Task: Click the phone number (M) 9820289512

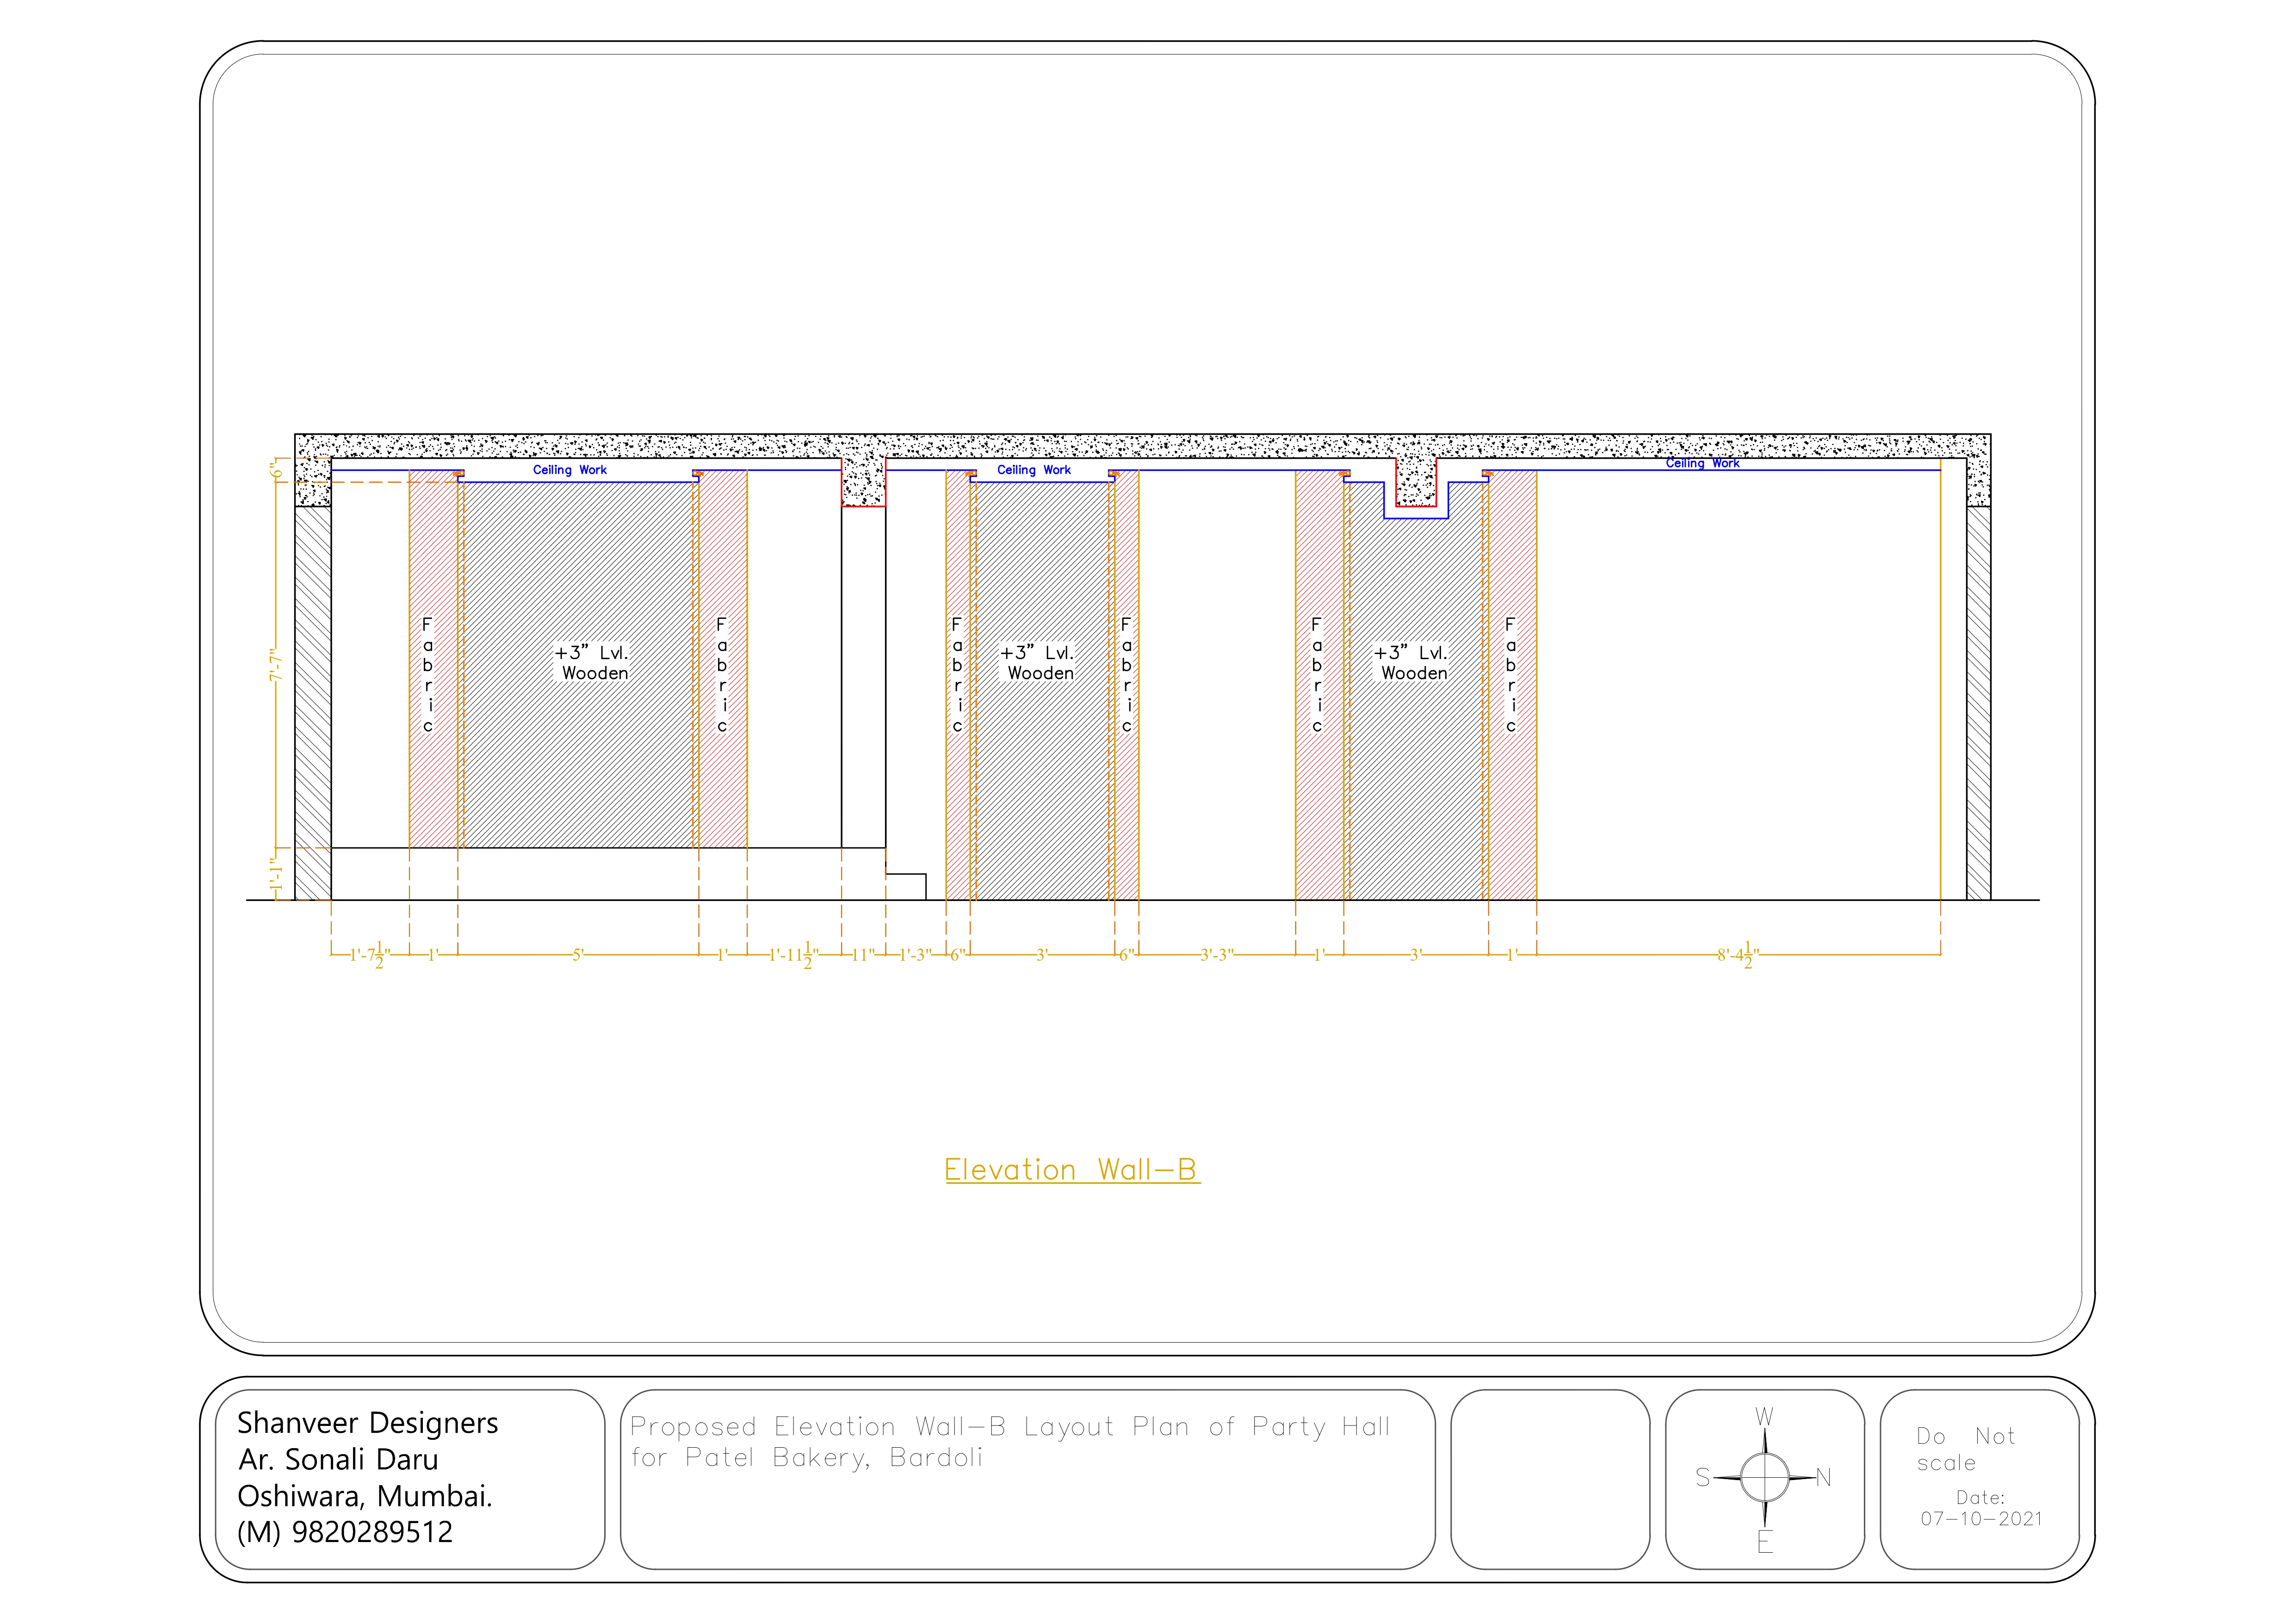Action: coord(344,1532)
